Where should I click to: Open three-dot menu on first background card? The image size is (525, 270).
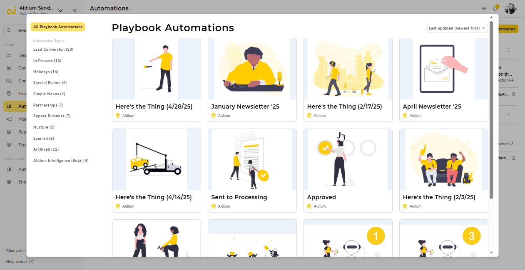click(509, 50)
